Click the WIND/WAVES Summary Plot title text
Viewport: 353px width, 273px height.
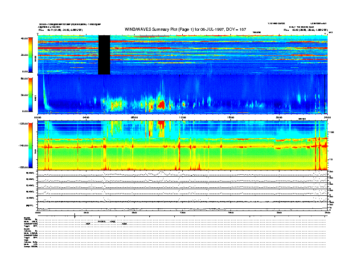[x=185, y=29]
